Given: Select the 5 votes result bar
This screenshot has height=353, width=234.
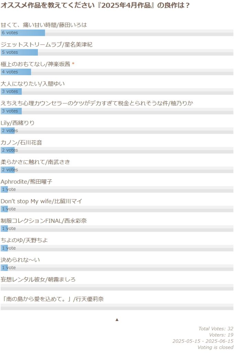Looking at the screenshot, I should (19, 52).
